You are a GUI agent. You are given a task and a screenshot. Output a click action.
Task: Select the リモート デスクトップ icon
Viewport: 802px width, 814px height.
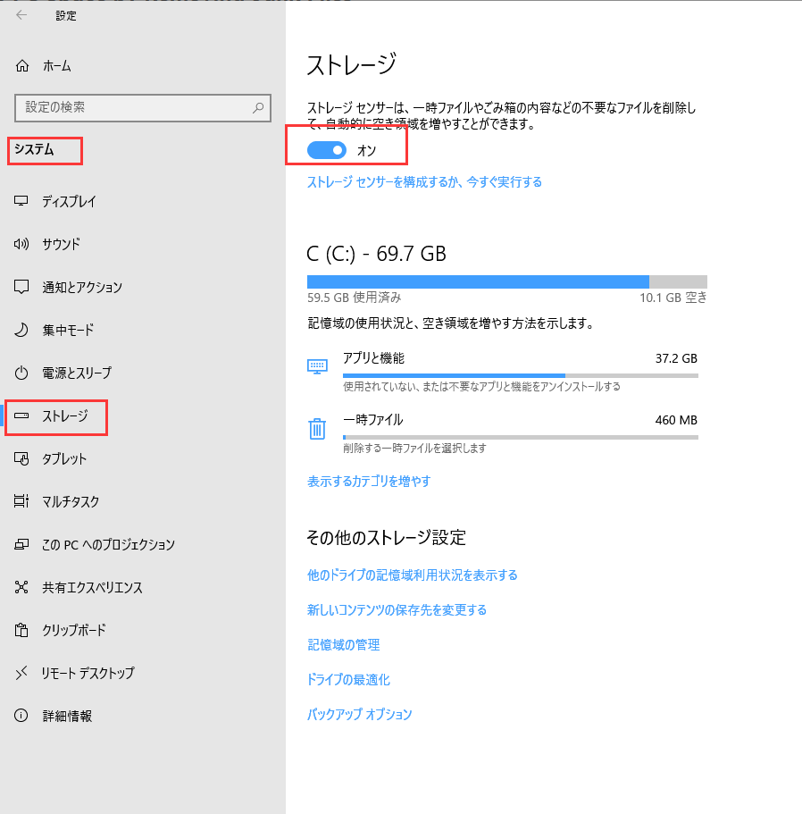tap(21, 673)
